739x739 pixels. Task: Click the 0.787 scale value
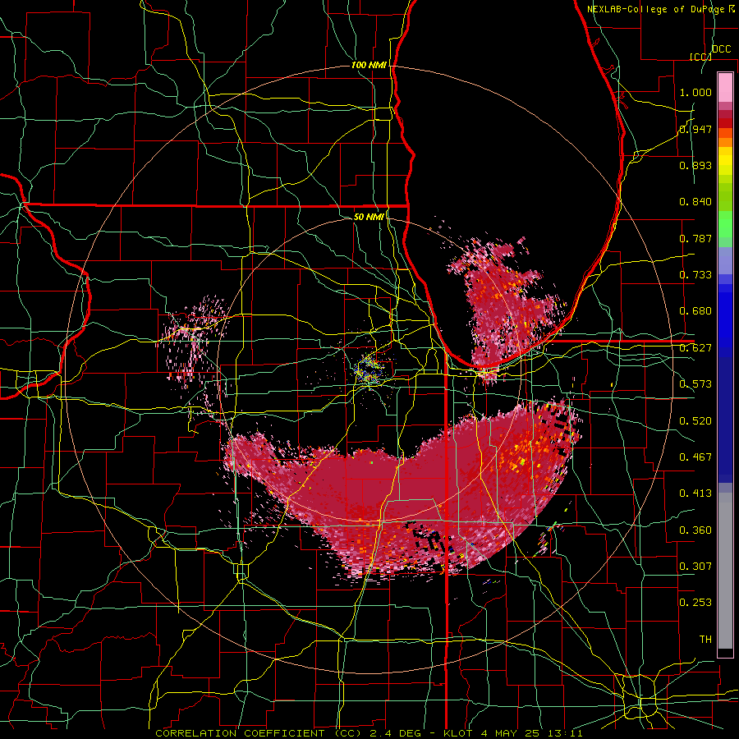[x=695, y=238]
